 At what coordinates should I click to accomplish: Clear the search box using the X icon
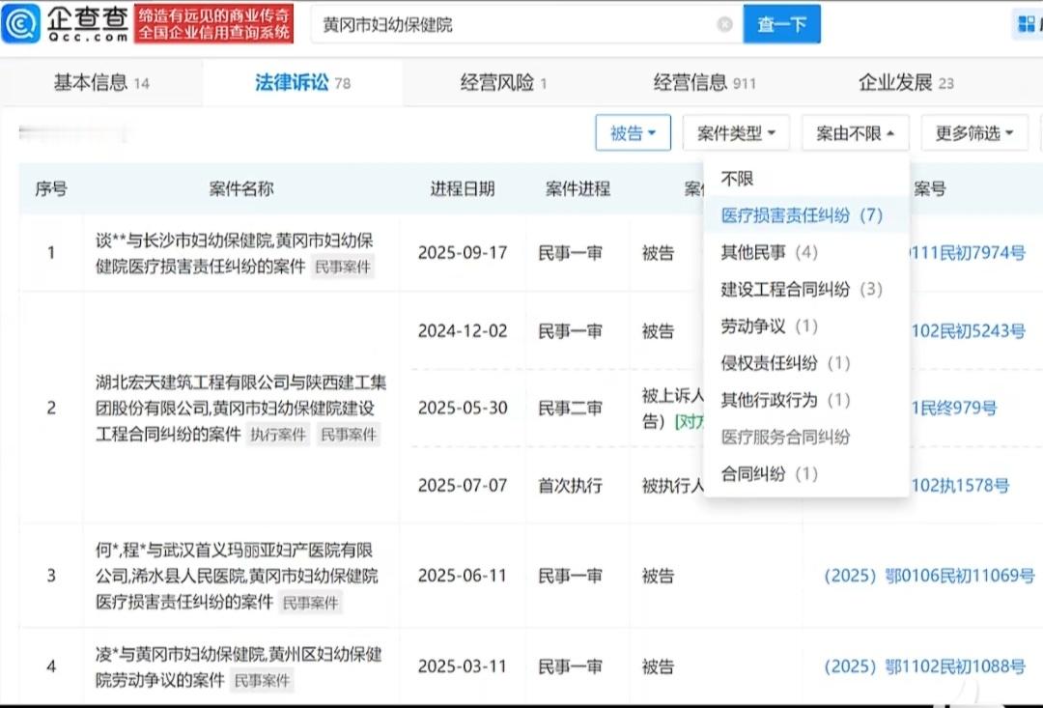725,24
